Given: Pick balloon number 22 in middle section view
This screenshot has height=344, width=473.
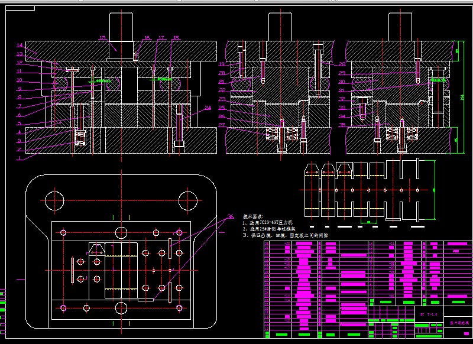Looking at the screenshot, I should pyautogui.click(x=222, y=90).
